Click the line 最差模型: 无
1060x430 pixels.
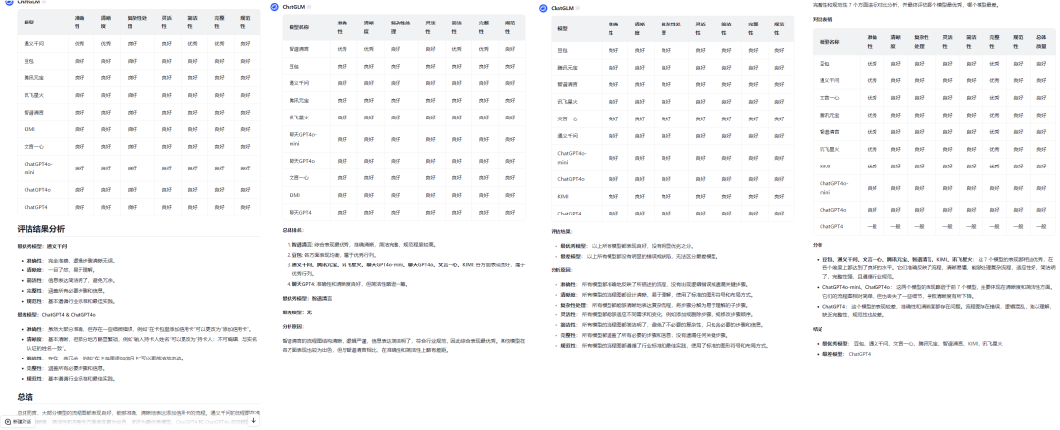(x=296, y=311)
